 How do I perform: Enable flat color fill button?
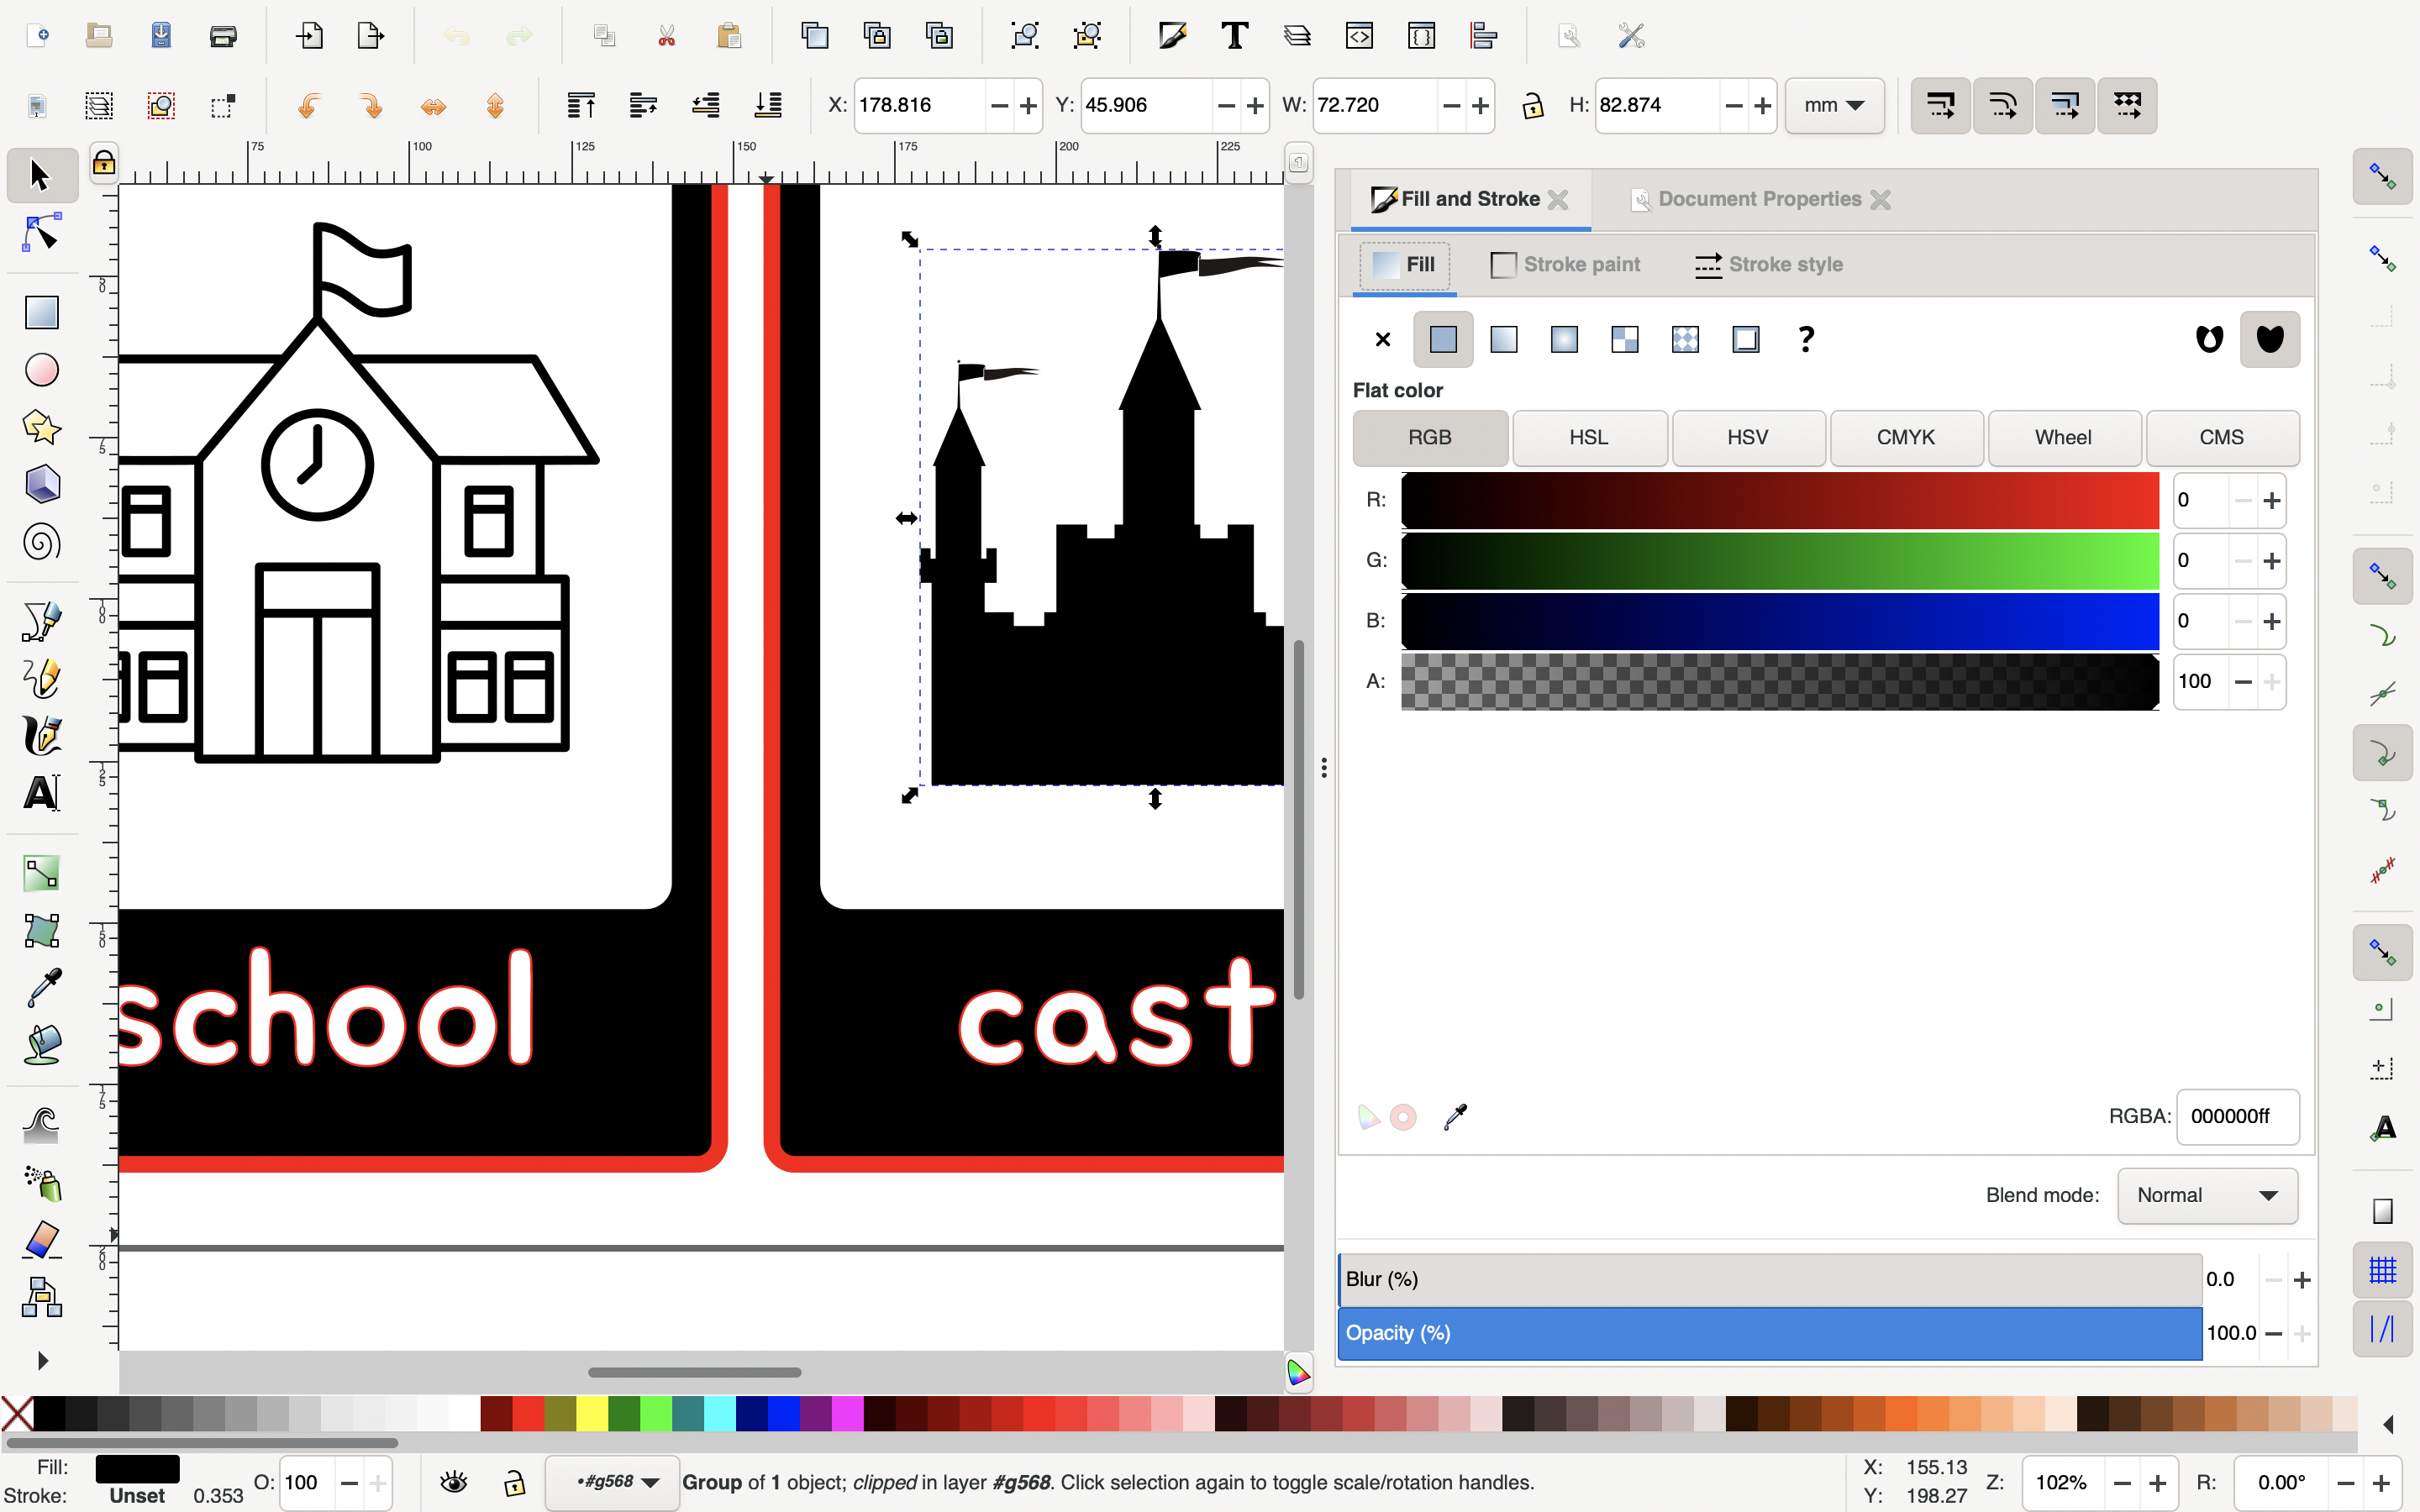1443,338
